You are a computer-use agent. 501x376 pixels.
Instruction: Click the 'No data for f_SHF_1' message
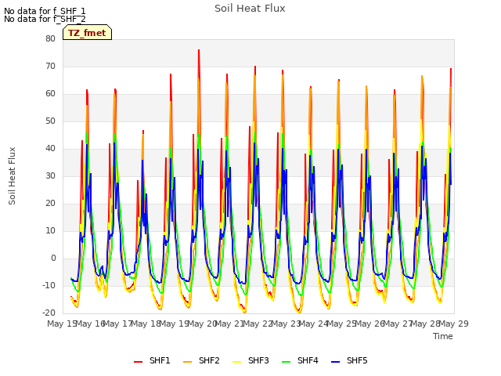(45, 11)
